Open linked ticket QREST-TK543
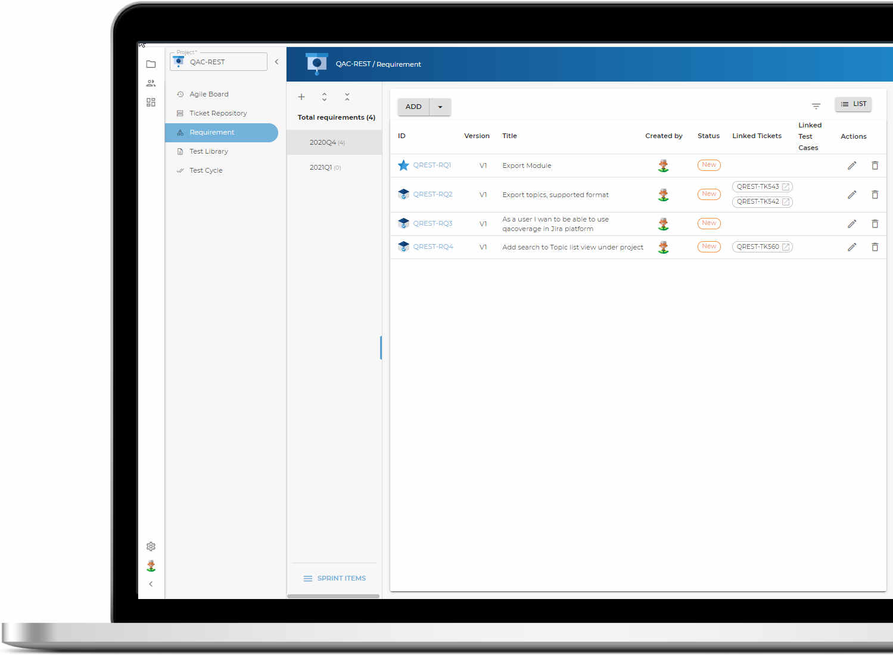 click(763, 187)
